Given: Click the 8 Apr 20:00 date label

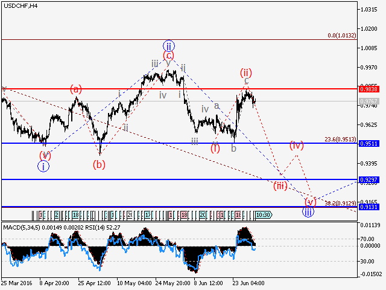Looking at the screenshot, I should pyautogui.click(x=54, y=283).
